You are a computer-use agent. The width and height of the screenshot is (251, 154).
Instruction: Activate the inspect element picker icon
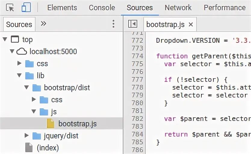point(10,8)
